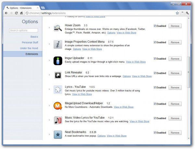Open Hover Zoom Options link
195x149 pixels.
point(111,33)
